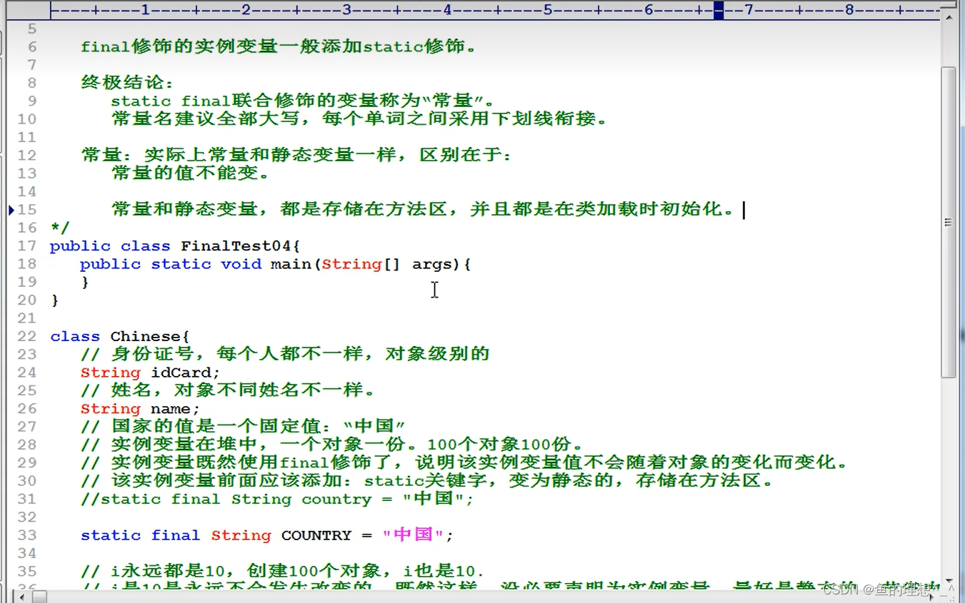The width and height of the screenshot is (965, 603).
Task: Click the scroll-left arrow on the horizontal scrollbar
Action: click(x=22, y=596)
